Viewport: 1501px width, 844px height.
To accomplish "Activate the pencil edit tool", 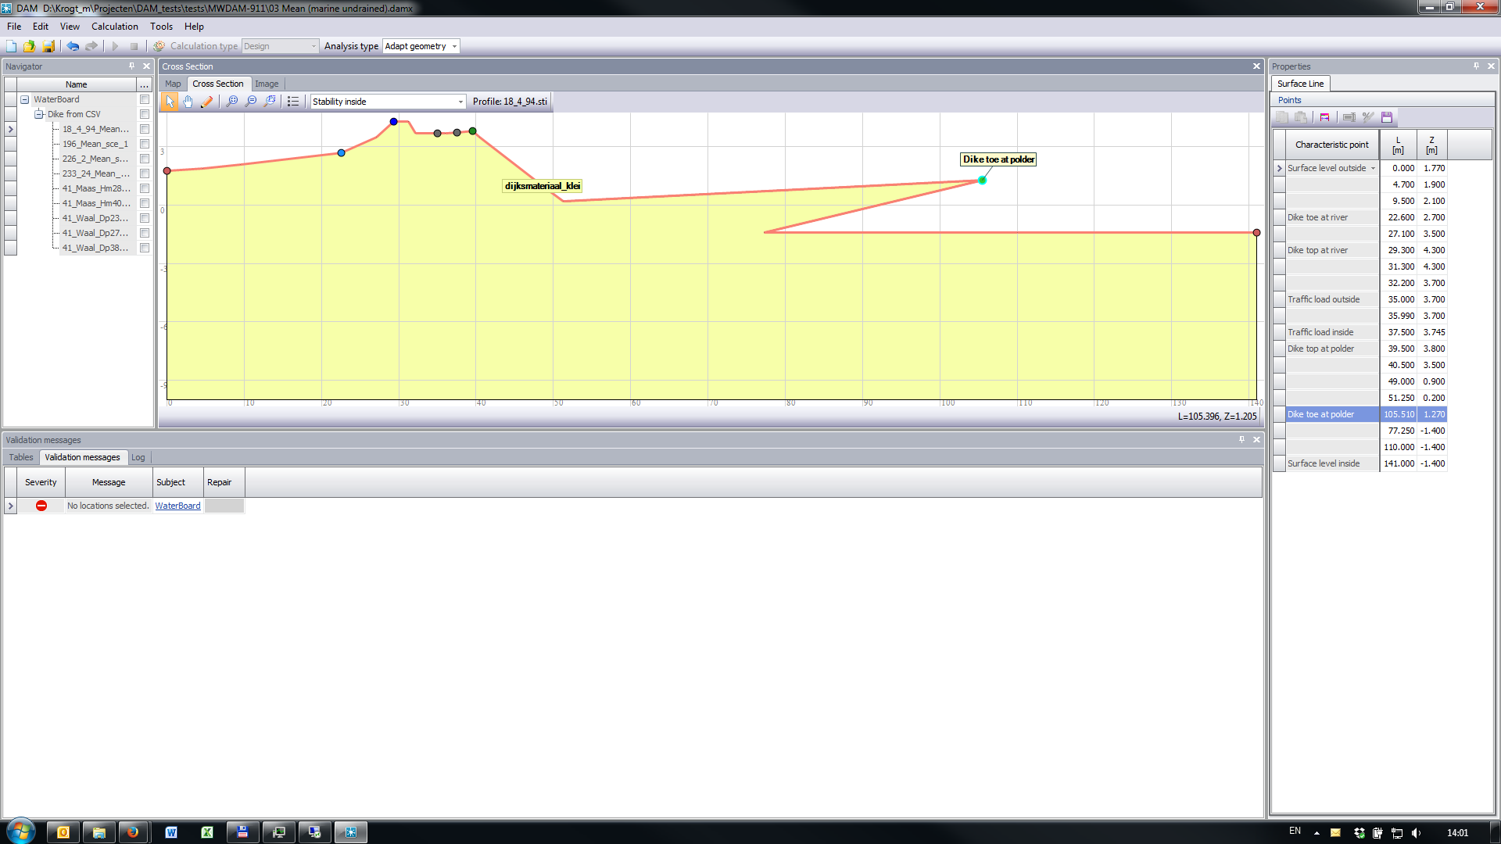I will [x=206, y=102].
